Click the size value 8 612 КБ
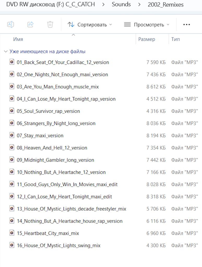Viewport: 202px width, 267px height. (x=156, y=87)
